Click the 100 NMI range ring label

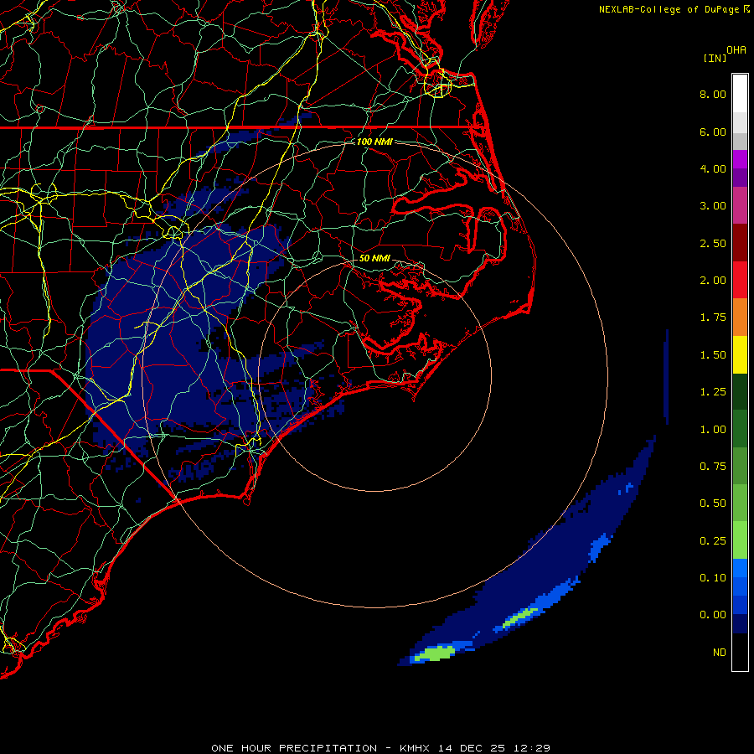374,142
